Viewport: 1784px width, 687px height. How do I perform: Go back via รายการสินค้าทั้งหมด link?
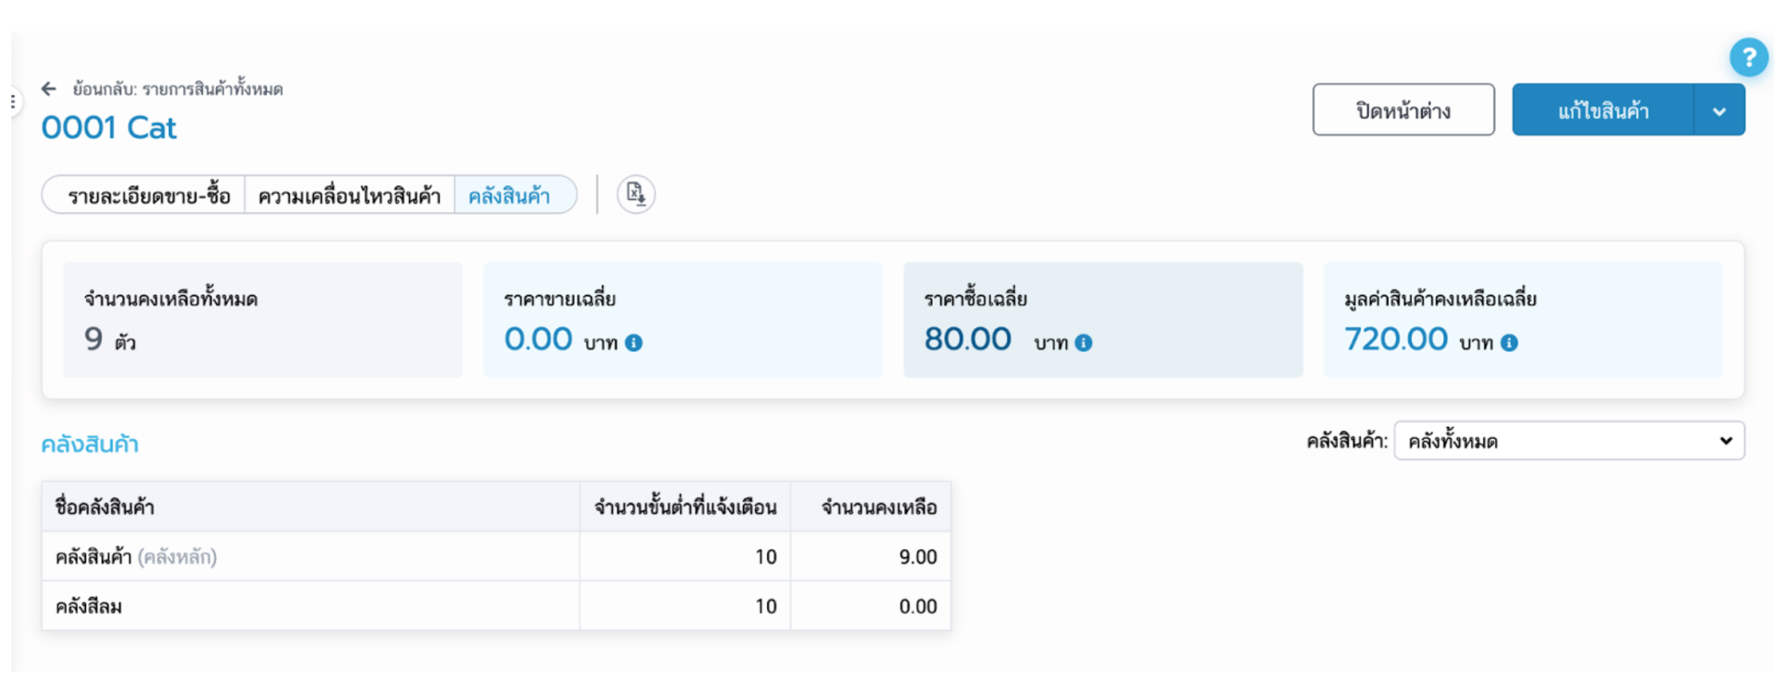point(178,90)
